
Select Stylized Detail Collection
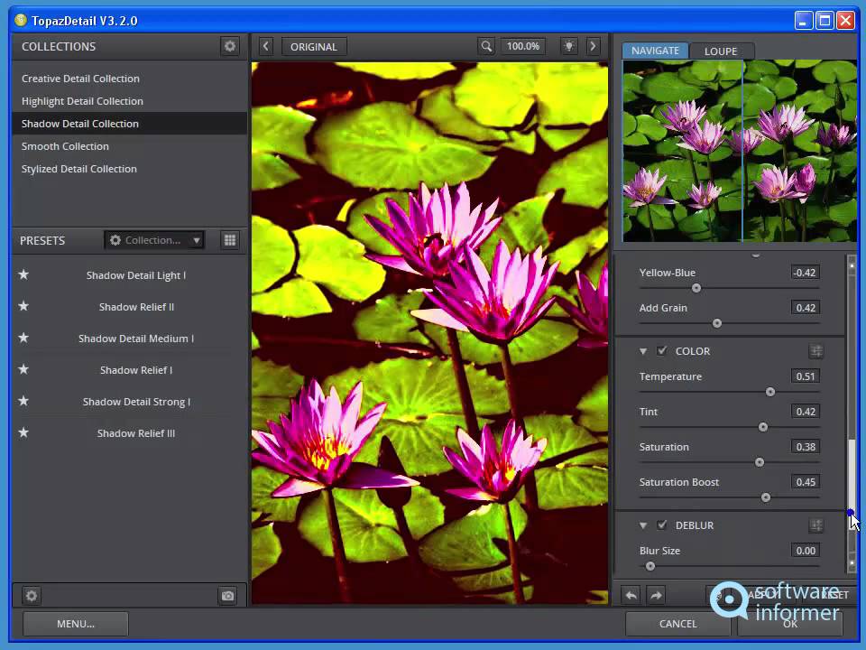pyautogui.click(x=129, y=169)
